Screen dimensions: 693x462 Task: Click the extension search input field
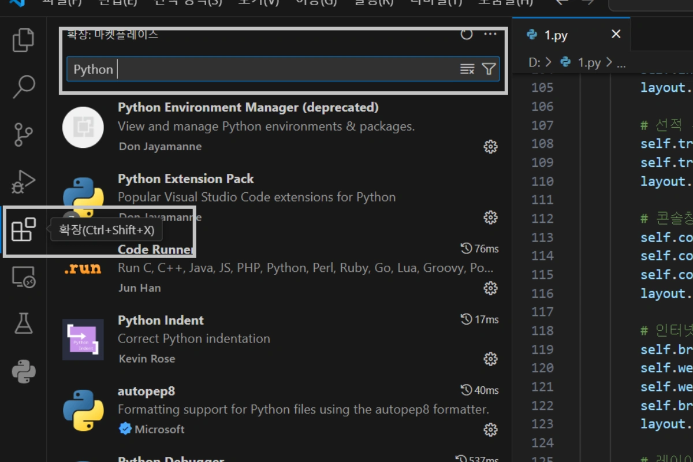tap(260, 69)
